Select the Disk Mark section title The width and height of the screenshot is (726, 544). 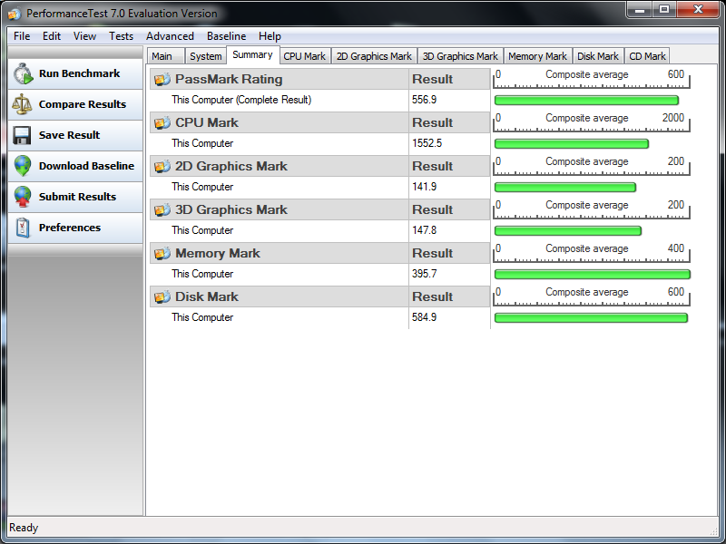(x=207, y=296)
